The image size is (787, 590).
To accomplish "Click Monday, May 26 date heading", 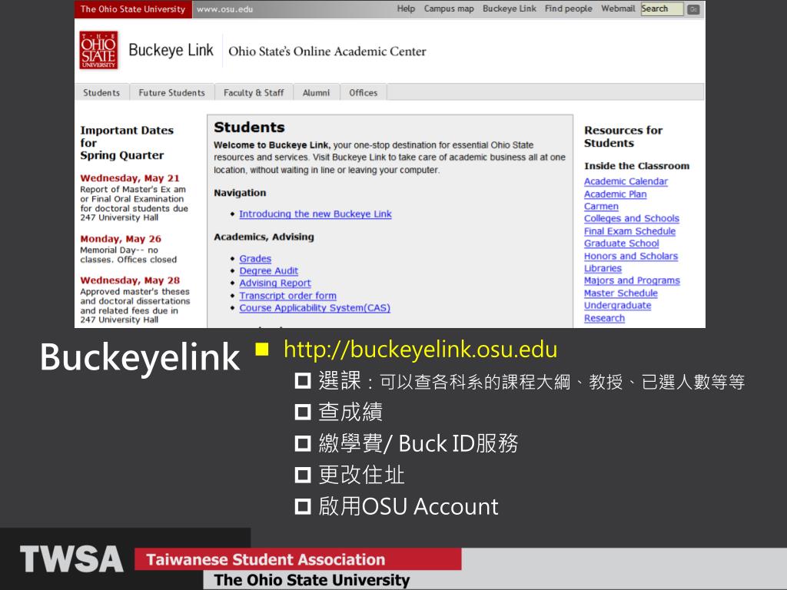I will click(x=121, y=239).
